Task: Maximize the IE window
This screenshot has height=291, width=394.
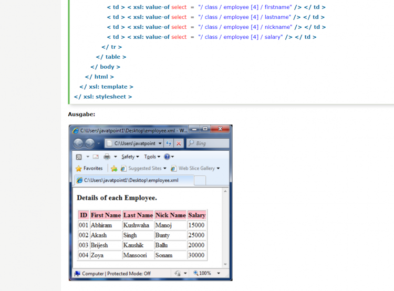Action: click(x=205, y=129)
